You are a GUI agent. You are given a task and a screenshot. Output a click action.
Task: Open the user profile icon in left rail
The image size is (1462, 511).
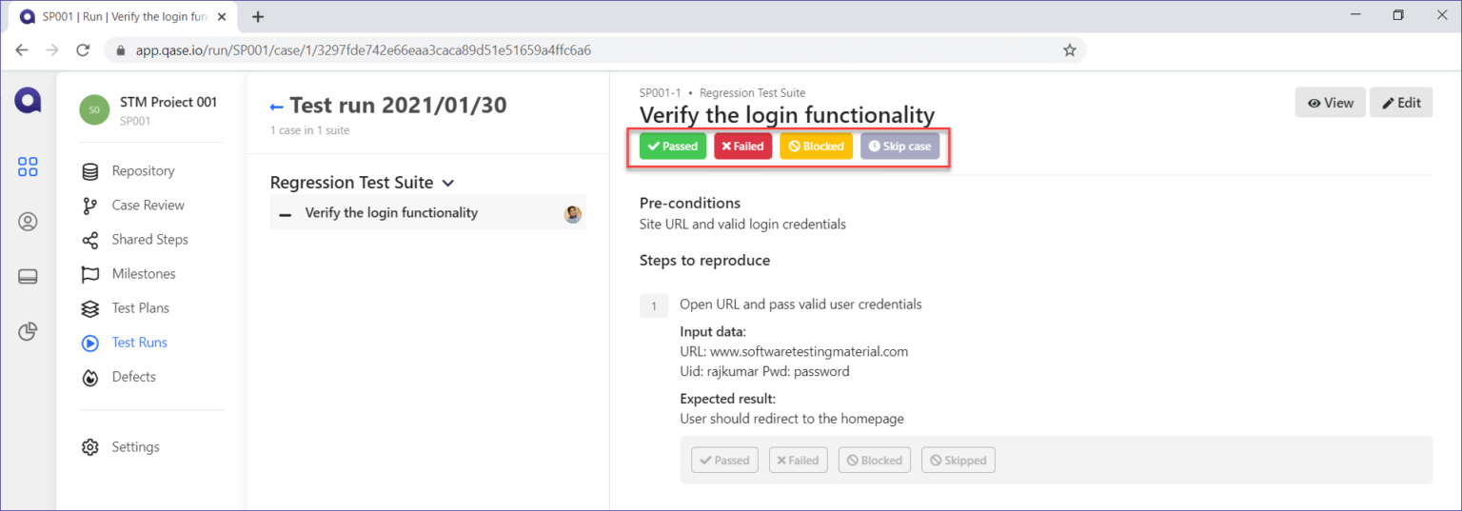tap(28, 222)
